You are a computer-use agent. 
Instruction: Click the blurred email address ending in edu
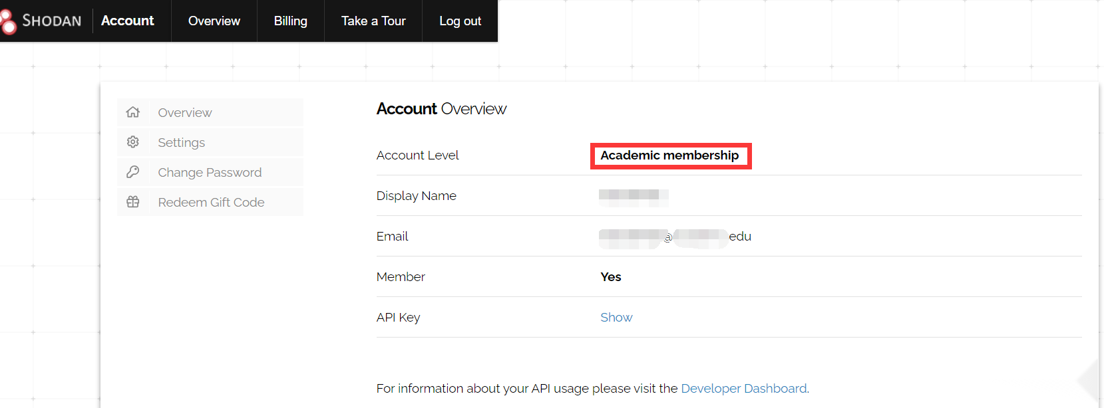pyautogui.click(x=675, y=237)
